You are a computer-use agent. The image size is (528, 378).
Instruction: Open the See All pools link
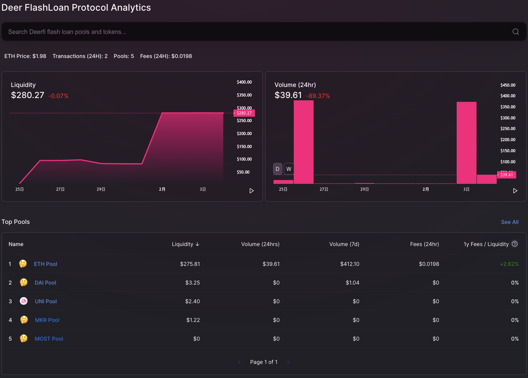(x=510, y=222)
